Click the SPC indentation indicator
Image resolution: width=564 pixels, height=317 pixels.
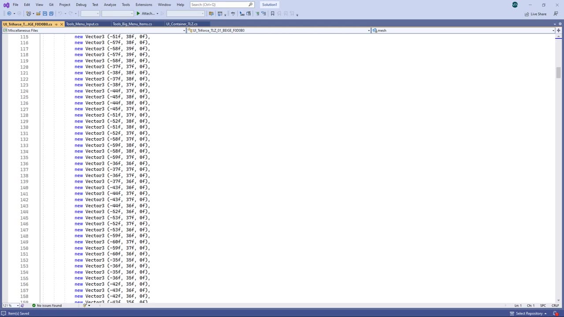543,306
